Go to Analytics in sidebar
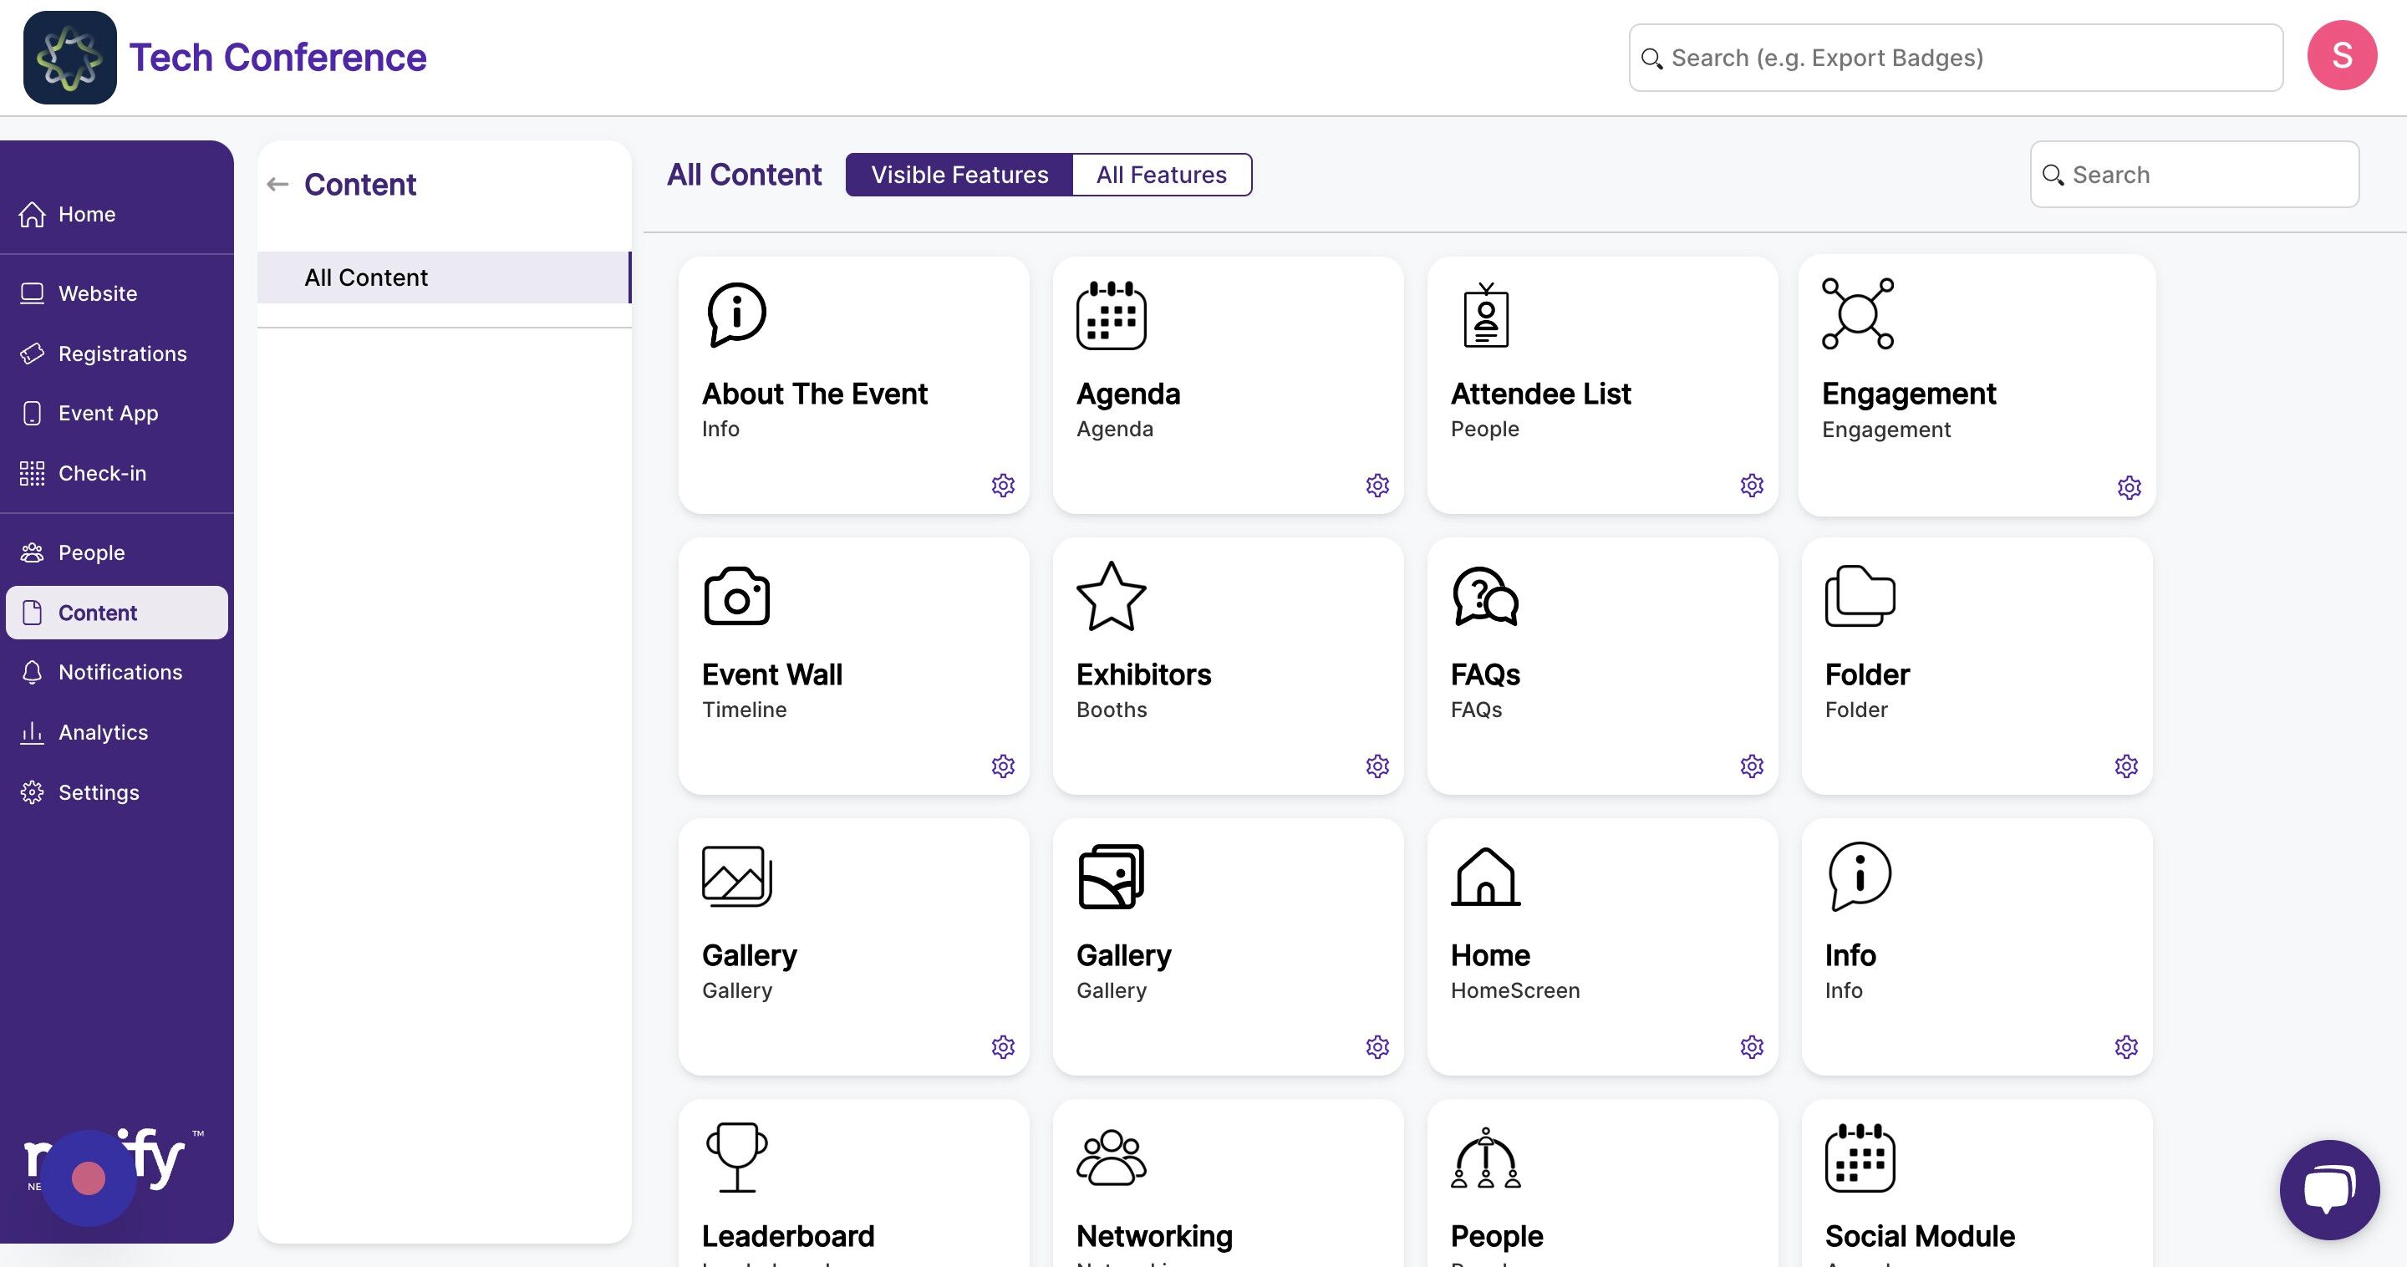Screen dimensions: 2407x1267 pyautogui.click(x=103, y=733)
